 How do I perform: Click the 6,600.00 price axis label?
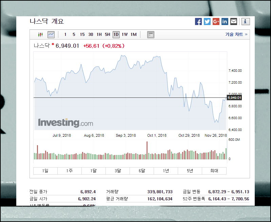[x=235, y=118]
